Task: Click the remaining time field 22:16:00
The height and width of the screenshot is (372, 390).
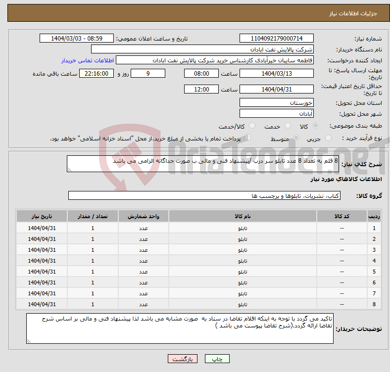Action: tap(97, 73)
